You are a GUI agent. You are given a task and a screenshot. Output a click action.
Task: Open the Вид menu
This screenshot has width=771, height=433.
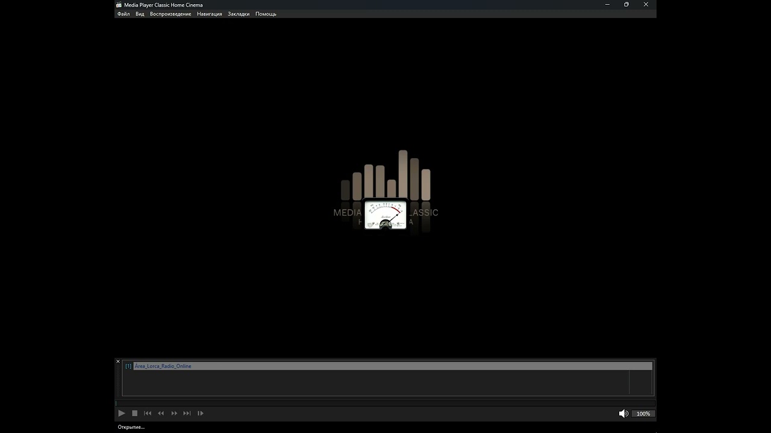[140, 14]
